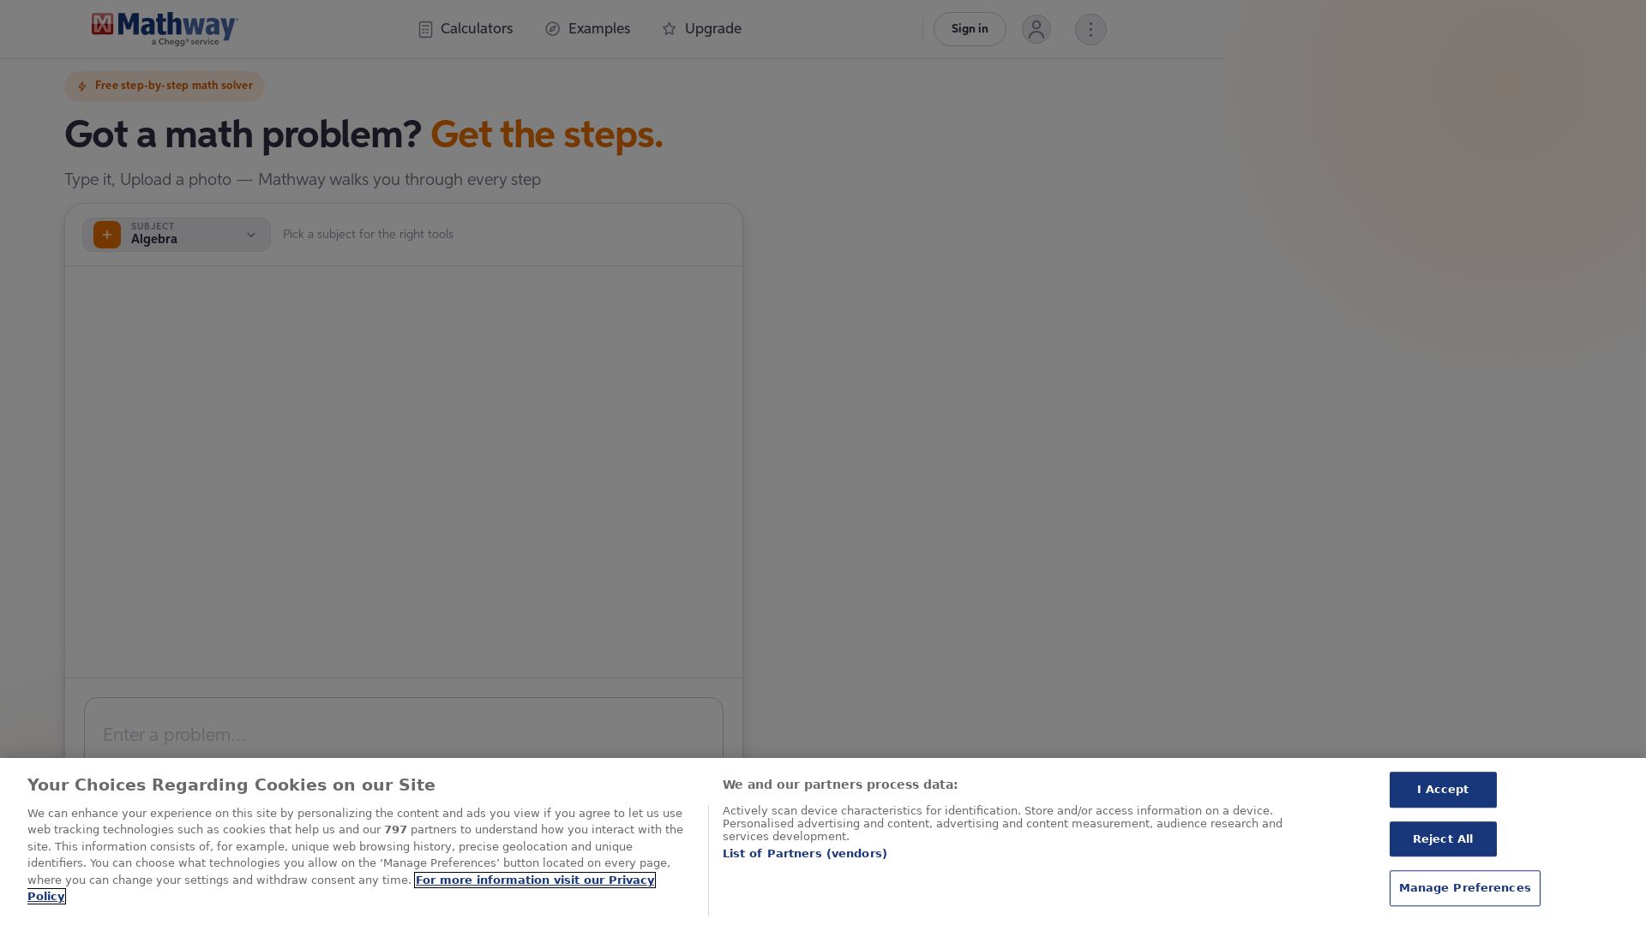Click the Reject All cookies button
This screenshot has width=1646, height=925.
click(x=1443, y=839)
